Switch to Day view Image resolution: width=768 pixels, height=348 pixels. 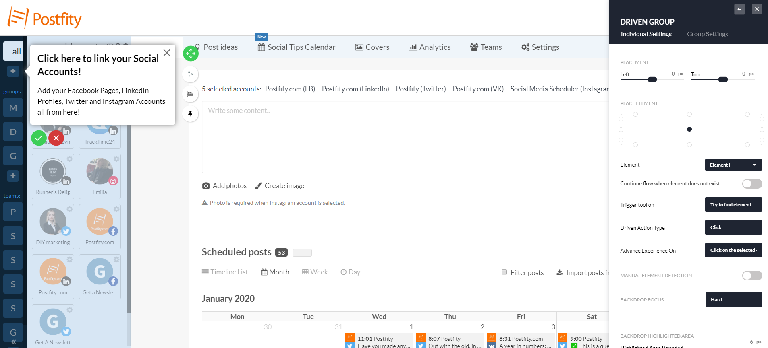pyautogui.click(x=350, y=272)
